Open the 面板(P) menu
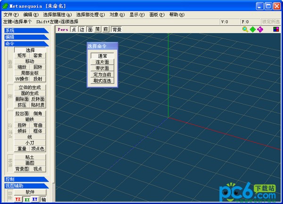 (x=157, y=15)
